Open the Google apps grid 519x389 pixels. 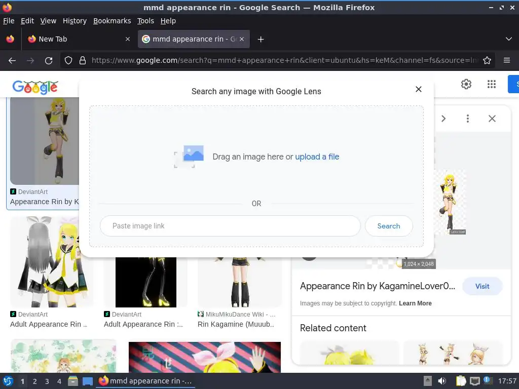492,84
